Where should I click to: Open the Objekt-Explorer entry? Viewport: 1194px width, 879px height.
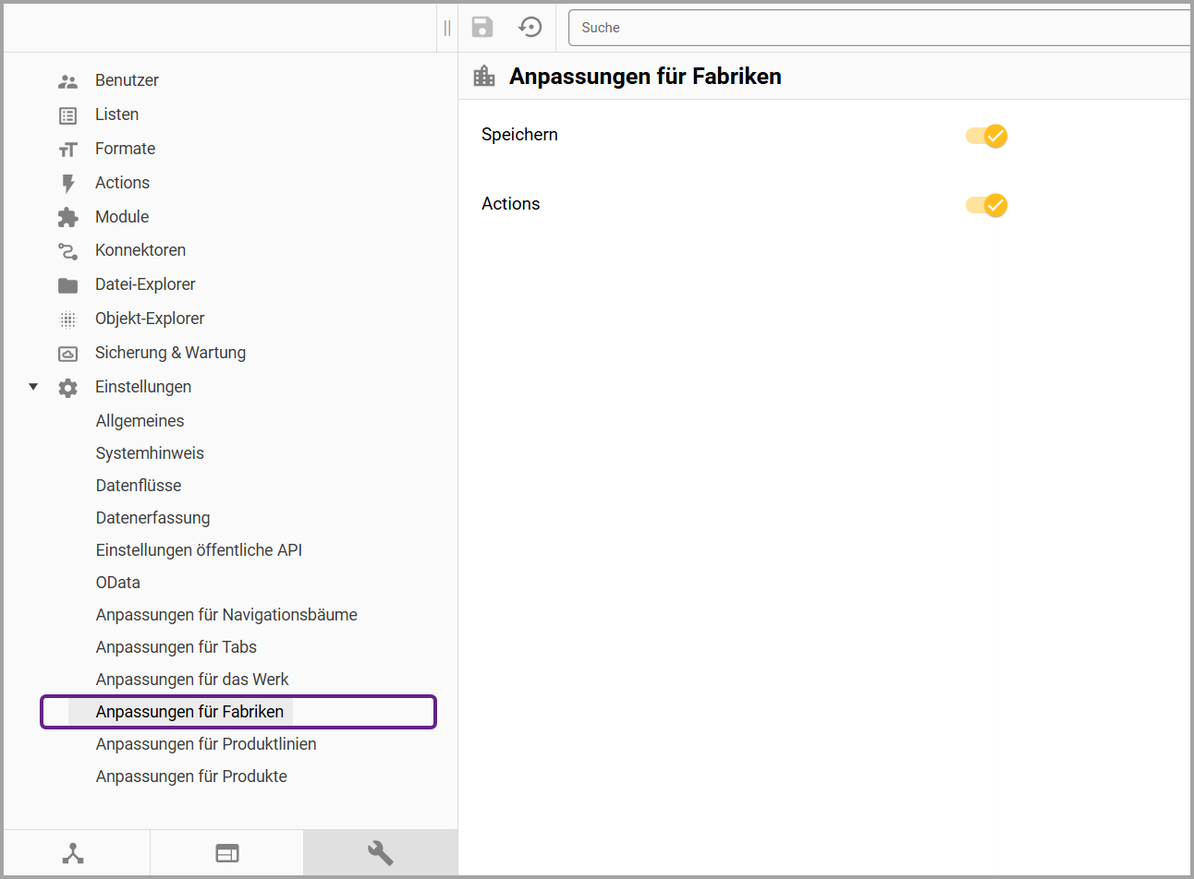point(150,319)
